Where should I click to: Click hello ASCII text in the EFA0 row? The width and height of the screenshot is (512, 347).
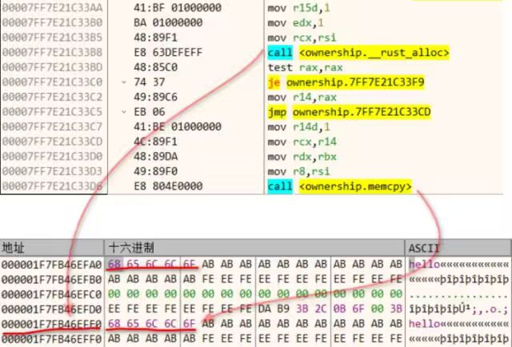[421, 264]
